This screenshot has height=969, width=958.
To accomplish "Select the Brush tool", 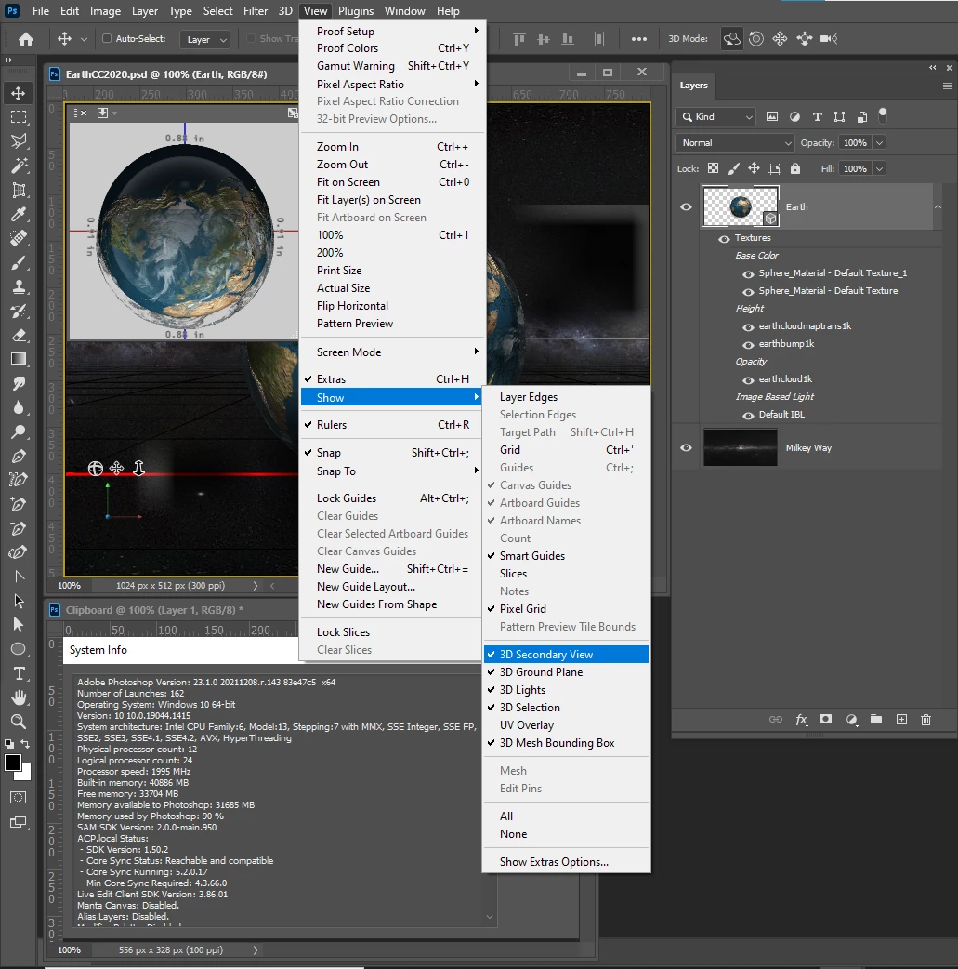I will click(19, 263).
